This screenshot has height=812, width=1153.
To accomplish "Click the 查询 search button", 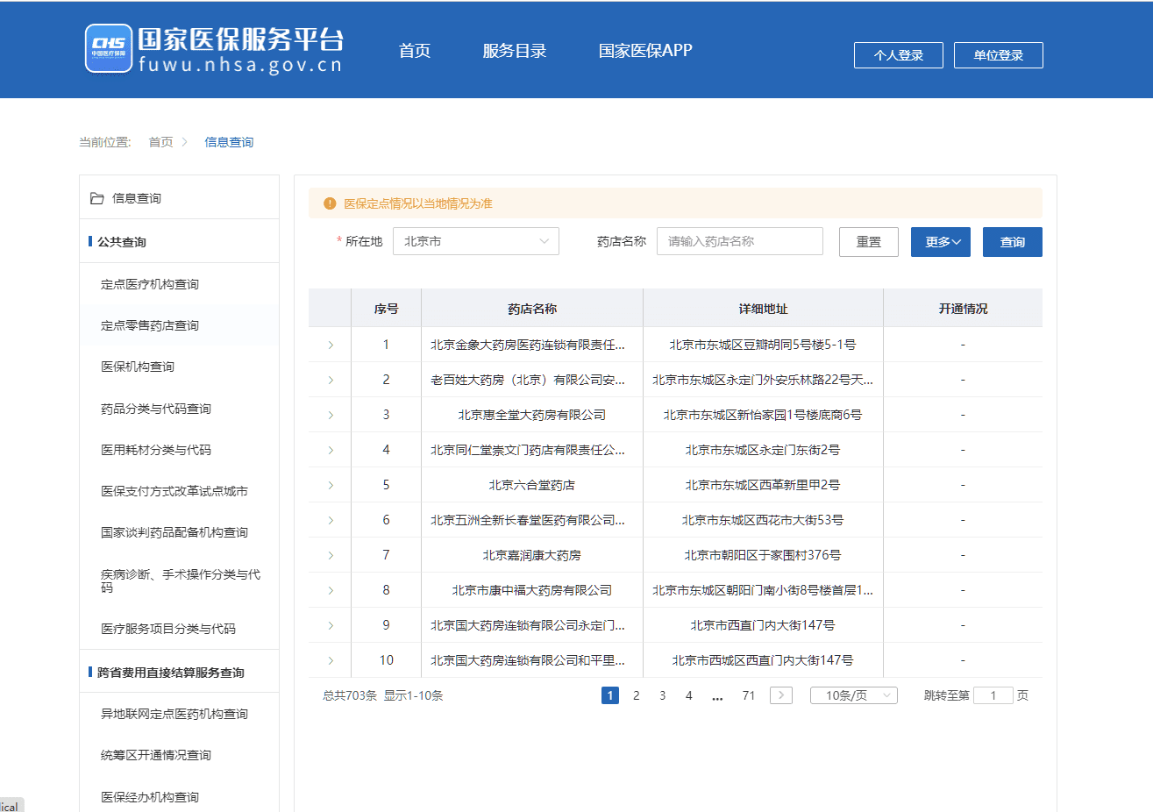I will tap(1013, 242).
